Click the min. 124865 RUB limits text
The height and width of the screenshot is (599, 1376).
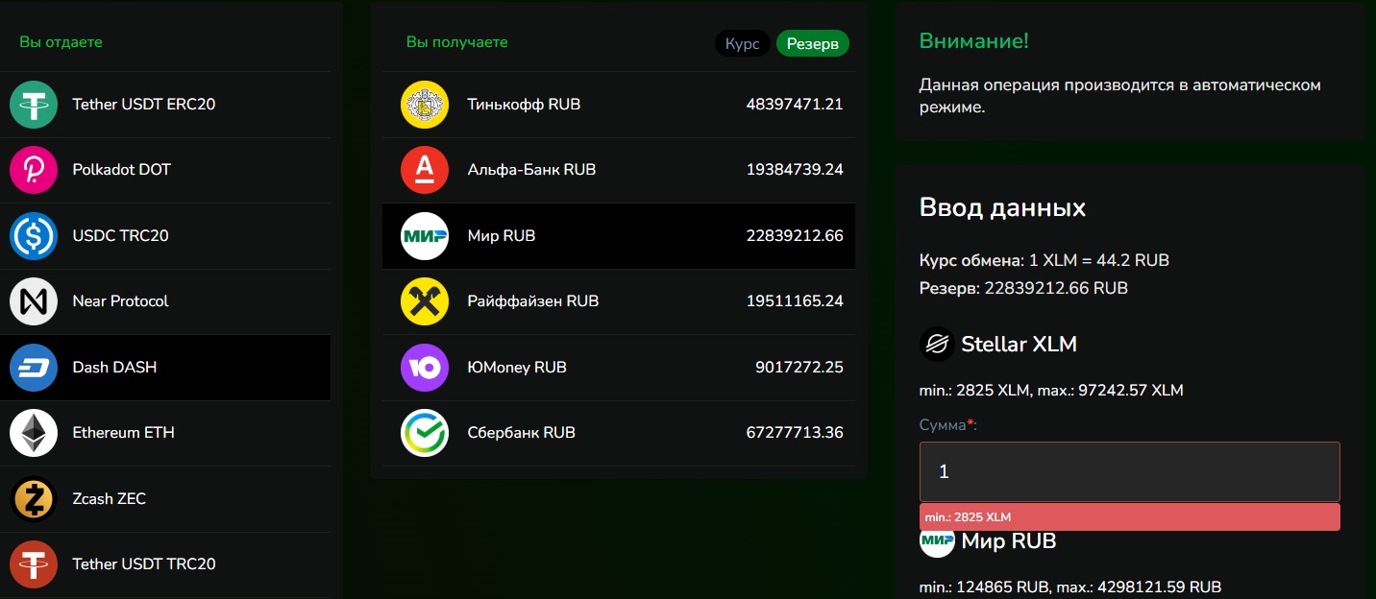[1070, 587]
